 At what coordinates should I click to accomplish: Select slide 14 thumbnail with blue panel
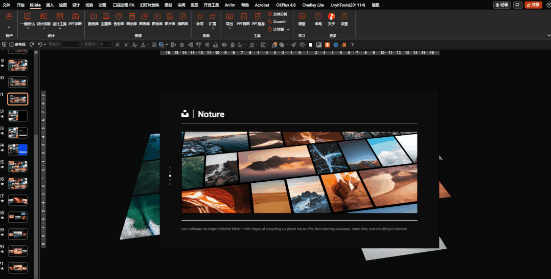tap(17, 149)
